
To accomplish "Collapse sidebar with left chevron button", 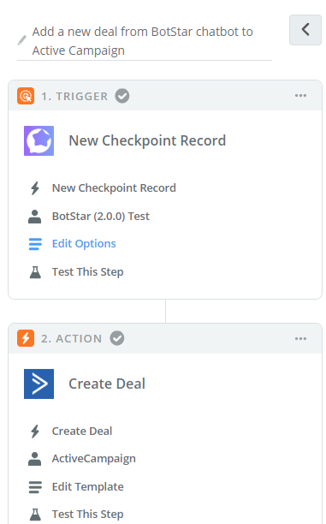I will tap(305, 30).
